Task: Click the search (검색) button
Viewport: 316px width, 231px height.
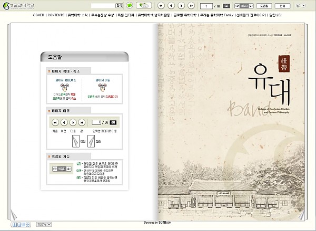Action: (119, 6)
